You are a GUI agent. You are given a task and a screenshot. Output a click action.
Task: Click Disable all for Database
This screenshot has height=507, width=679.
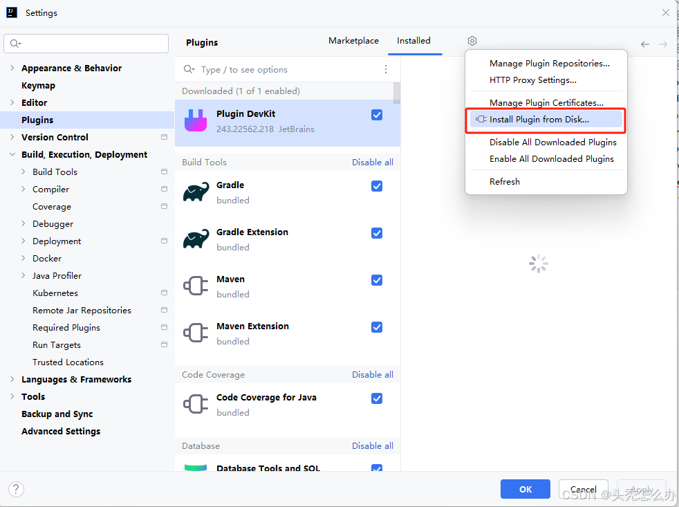[373, 446]
